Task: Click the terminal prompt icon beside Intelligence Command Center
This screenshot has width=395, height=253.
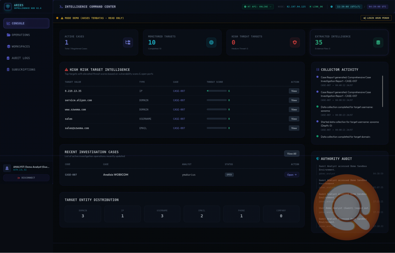Action: 61,7
